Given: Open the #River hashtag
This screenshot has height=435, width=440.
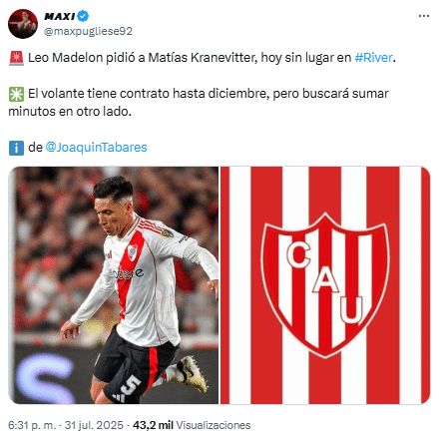Looking at the screenshot, I should pos(374,58).
